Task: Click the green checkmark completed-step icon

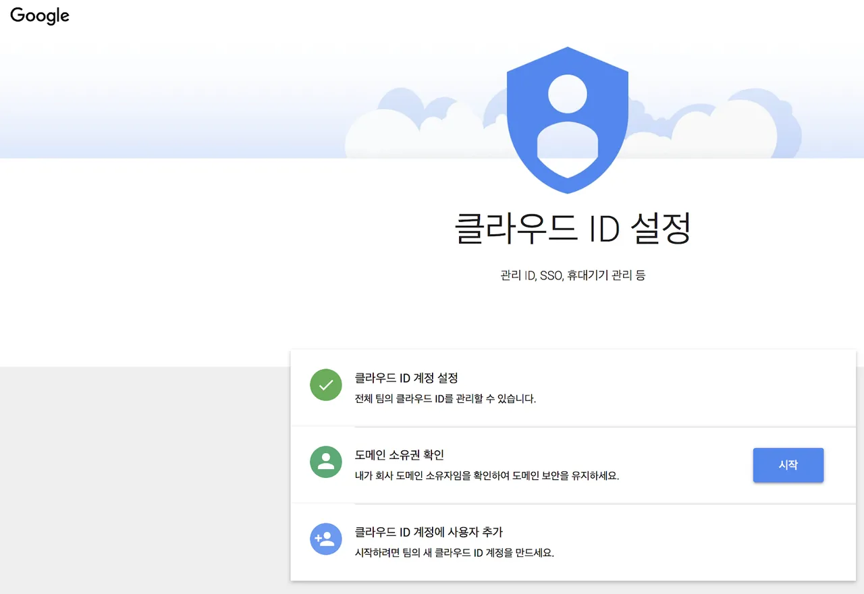Action: point(326,385)
